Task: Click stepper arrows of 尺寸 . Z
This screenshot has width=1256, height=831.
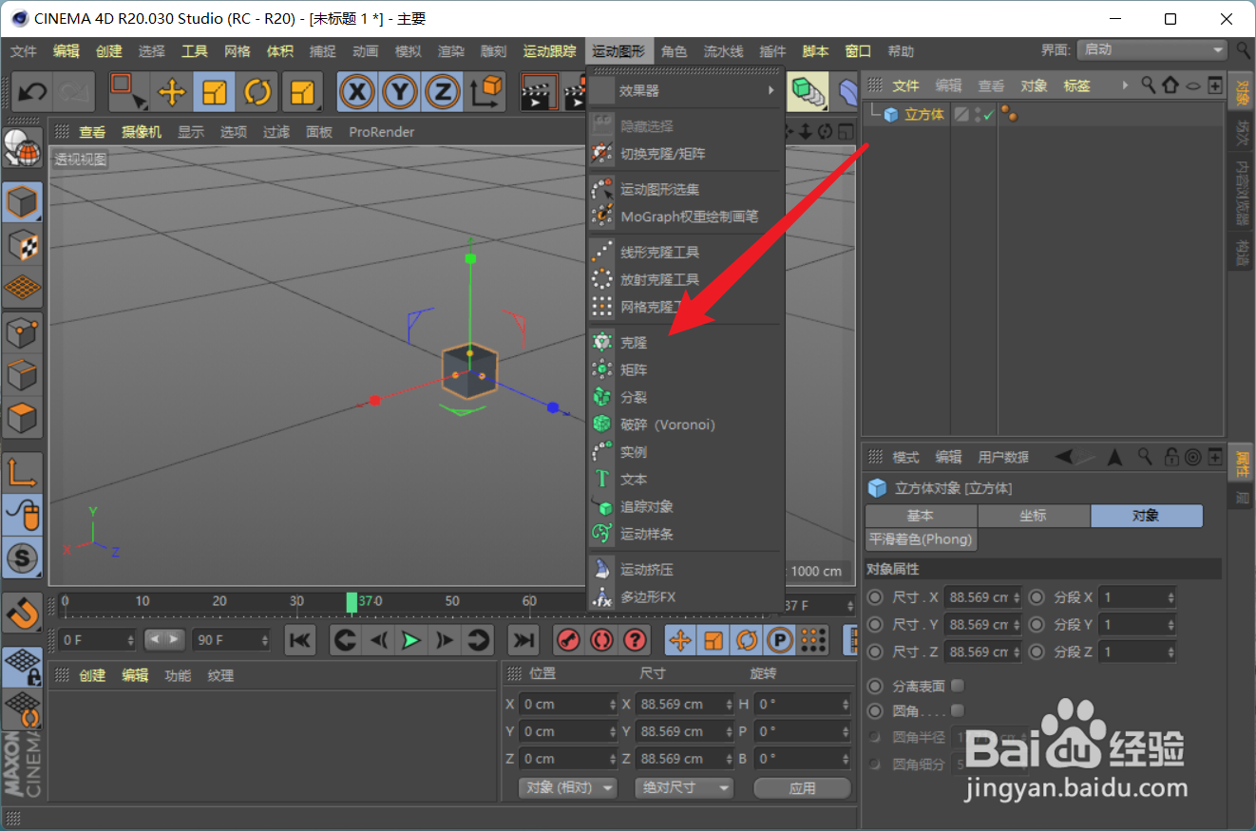Action: click(x=1018, y=652)
